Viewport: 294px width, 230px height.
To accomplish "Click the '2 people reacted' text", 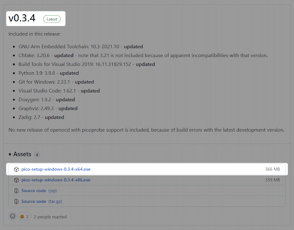I will (x=50, y=217).
